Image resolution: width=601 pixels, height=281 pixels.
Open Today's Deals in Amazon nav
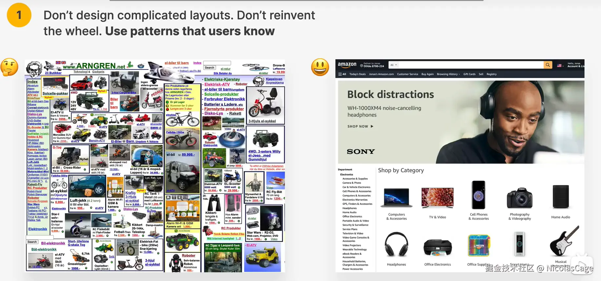(x=357, y=74)
